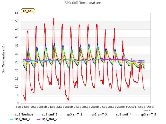Click the 20 y-axis tick label
Image resolution: width=166 pixels, height=124 pixels.
17,70
